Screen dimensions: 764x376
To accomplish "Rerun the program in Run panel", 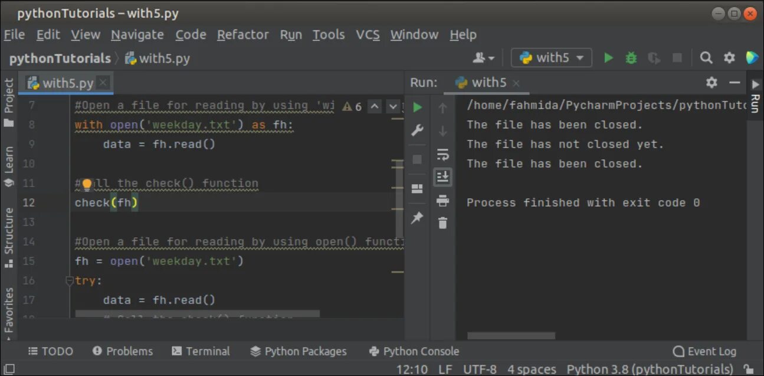I will coord(418,107).
